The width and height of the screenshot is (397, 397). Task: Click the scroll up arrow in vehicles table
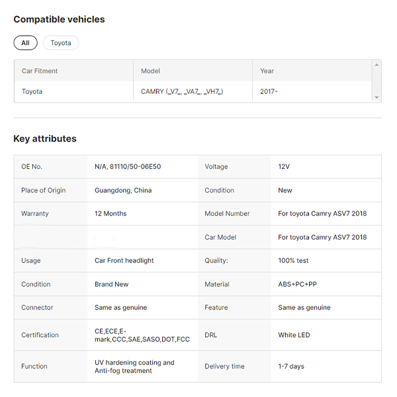pyautogui.click(x=377, y=64)
